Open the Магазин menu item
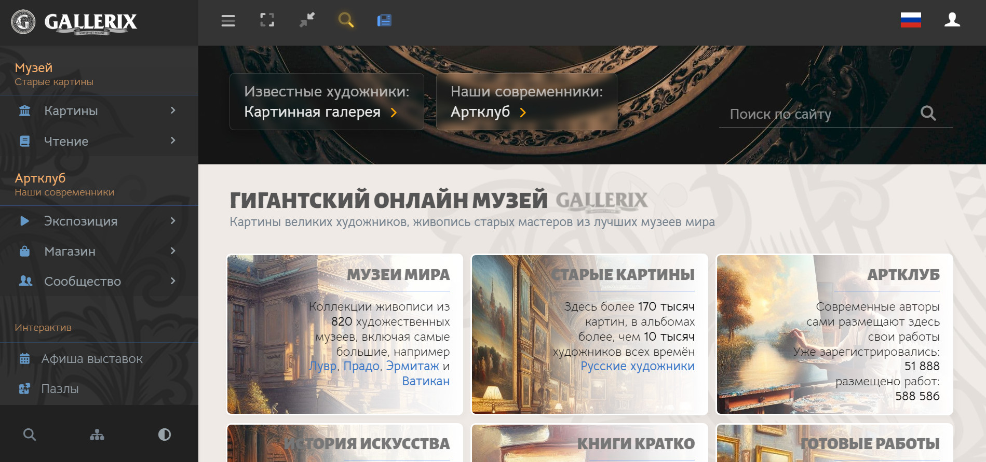The image size is (986, 462). click(x=99, y=251)
